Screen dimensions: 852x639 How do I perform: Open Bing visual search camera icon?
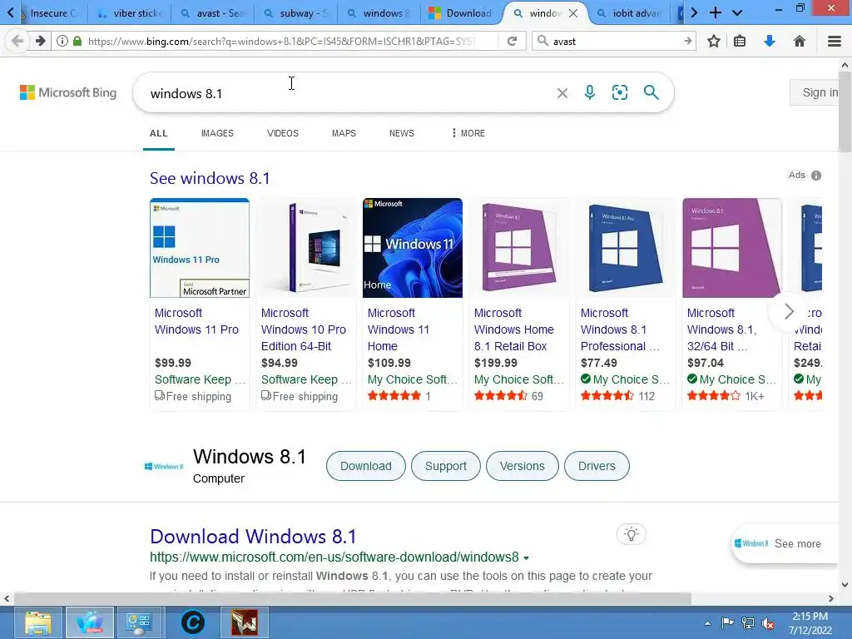pyautogui.click(x=619, y=92)
